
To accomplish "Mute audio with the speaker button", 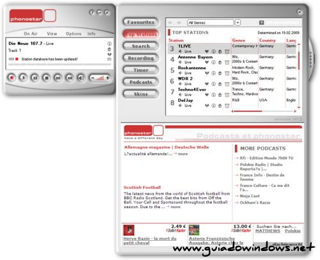I will pos(81,77).
